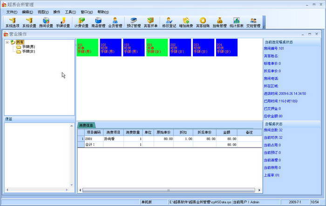Screen dimensions: 326x206
Task: Open 会员管理 member management
Action: (x=115, y=22)
